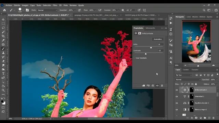Viewport: 219px width, 123px height.
Task: Open the Ventana menu
Action: click(x=73, y=5)
